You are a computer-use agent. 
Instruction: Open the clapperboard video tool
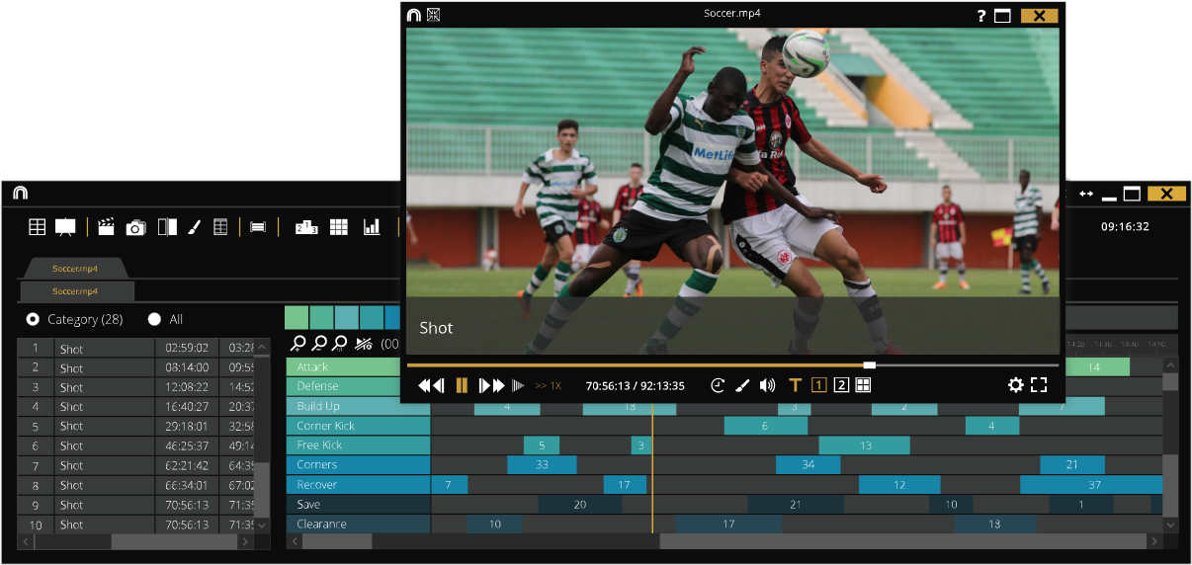pyautogui.click(x=107, y=227)
